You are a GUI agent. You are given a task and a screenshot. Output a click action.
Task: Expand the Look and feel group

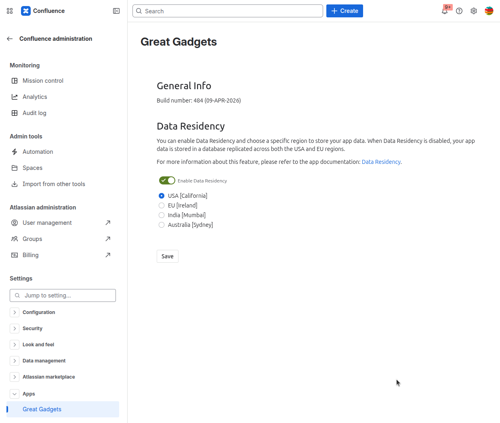(15, 345)
